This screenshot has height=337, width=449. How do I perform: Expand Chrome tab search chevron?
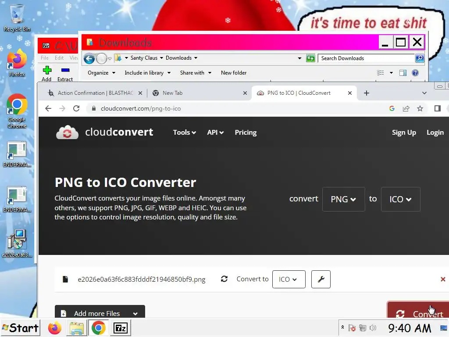coord(424,93)
